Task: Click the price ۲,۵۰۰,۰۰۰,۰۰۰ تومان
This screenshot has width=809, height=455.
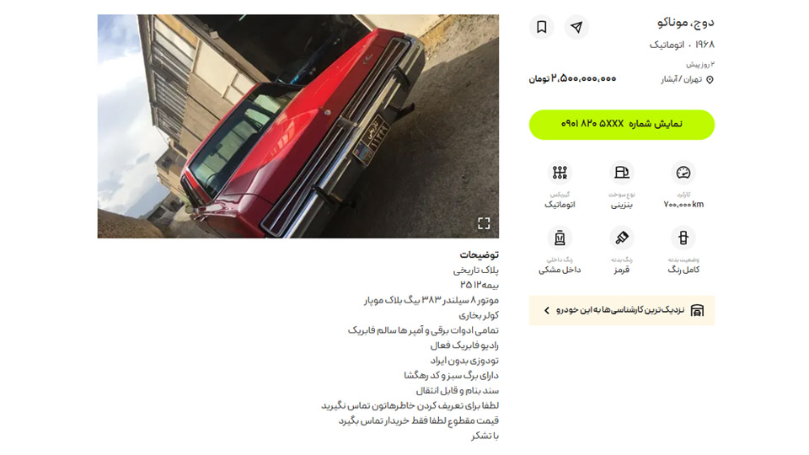Action: pyautogui.click(x=572, y=79)
